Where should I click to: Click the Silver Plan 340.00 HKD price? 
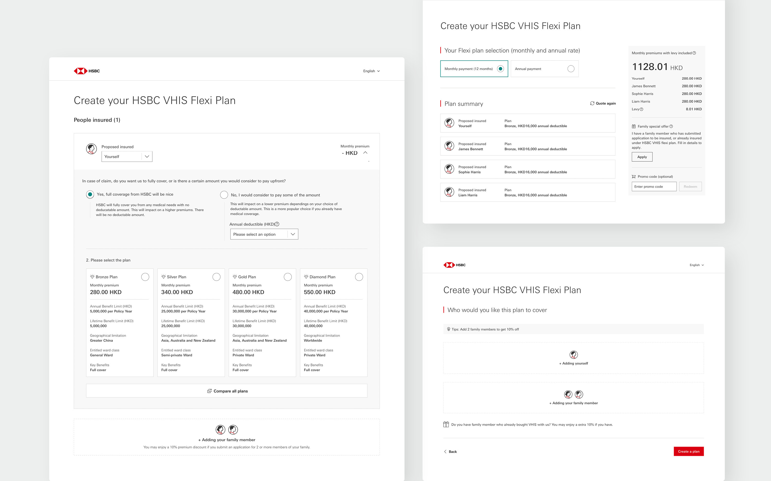point(177,292)
